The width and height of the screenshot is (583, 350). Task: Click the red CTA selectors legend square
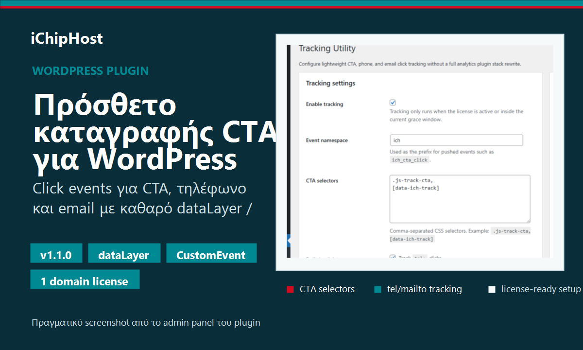290,290
